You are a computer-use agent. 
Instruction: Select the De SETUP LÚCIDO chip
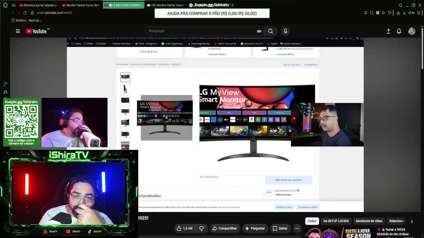336,221
